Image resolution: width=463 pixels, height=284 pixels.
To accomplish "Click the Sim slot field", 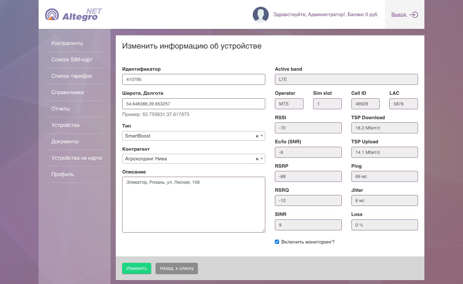I will coord(327,104).
